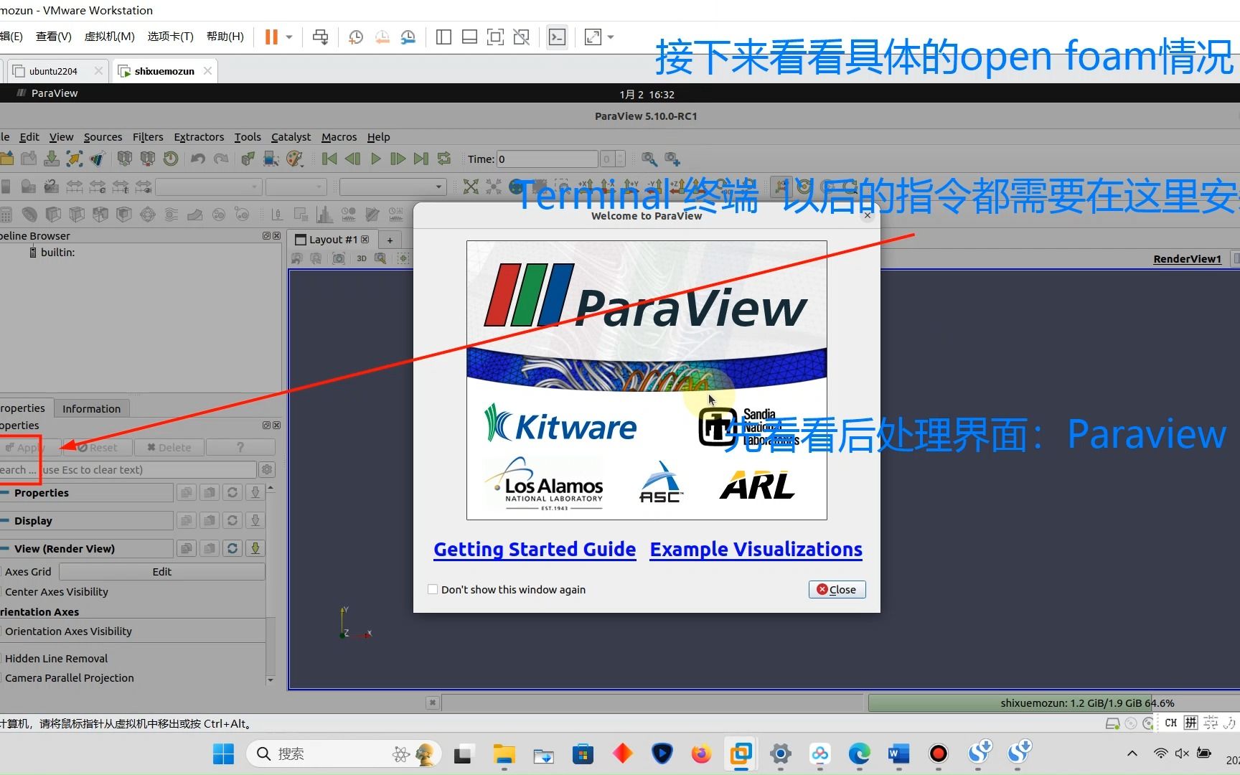Click the Zoom to Box icon in the view toolbar

click(x=380, y=258)
